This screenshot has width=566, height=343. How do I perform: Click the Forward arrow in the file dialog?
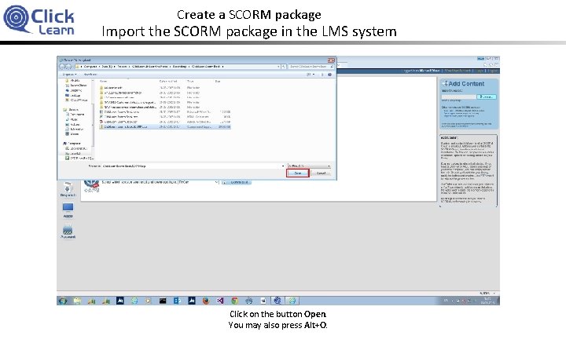click(68, 67)
